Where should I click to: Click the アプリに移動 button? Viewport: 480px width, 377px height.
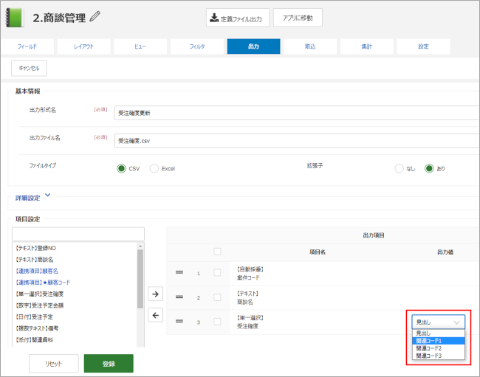[298, 18]
